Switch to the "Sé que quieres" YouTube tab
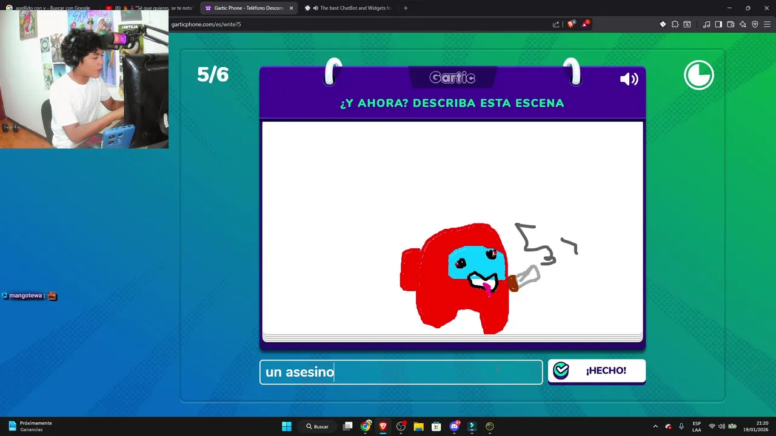776x436 pixels. point(149,8)
